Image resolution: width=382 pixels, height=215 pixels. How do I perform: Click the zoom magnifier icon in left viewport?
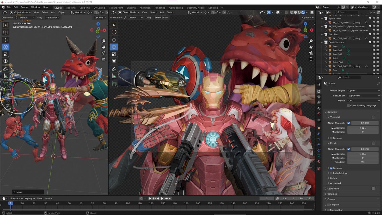[x=104, y=41]
